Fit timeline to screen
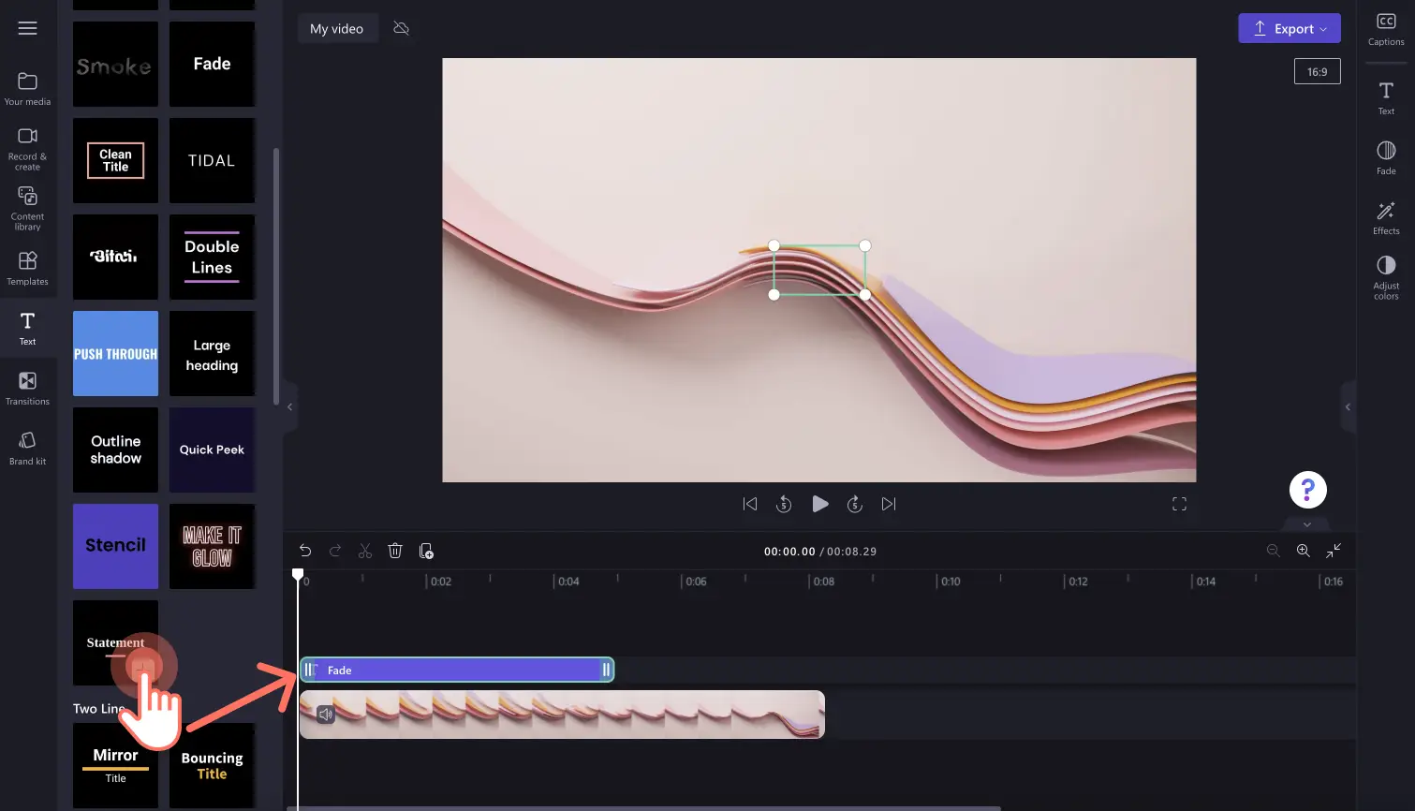Image resolution: width=1415 pixels, height=811 pixels. coord(1334,551)
